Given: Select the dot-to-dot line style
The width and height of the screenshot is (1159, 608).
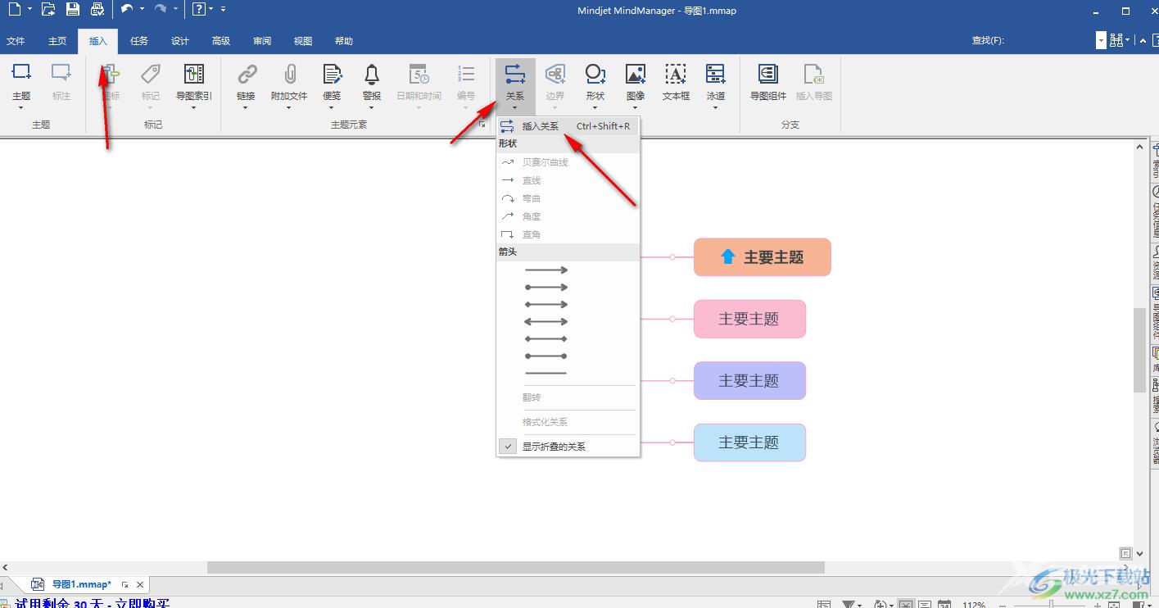Looking at the screenshot, I should [546, 356].
